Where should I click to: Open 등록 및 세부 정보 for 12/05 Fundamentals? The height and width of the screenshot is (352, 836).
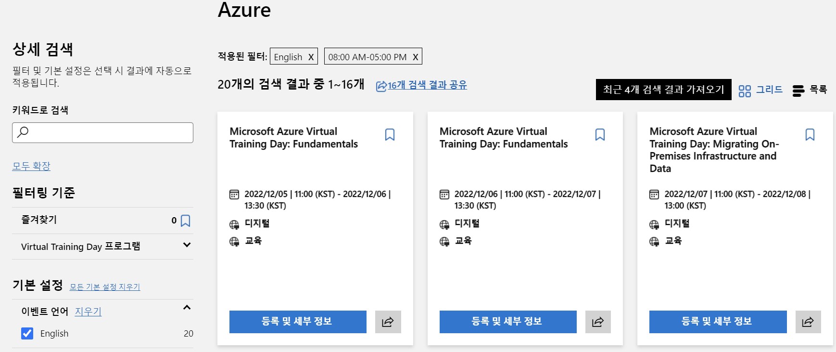pos(298,322)
